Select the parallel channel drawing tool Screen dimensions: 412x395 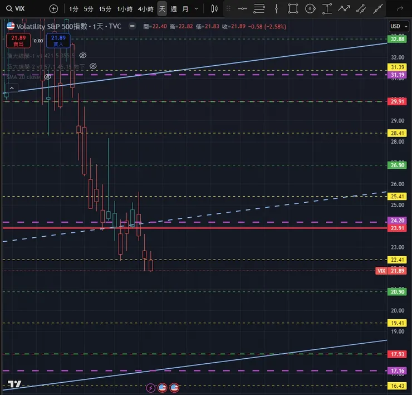pyautogui.click(x=361, y=9)
